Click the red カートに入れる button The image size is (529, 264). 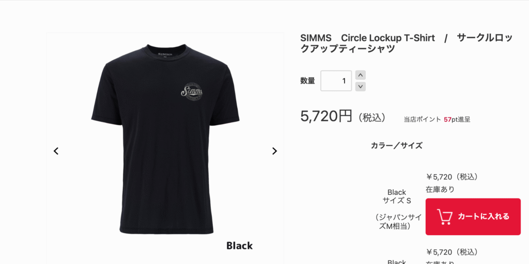click(473, 217)
